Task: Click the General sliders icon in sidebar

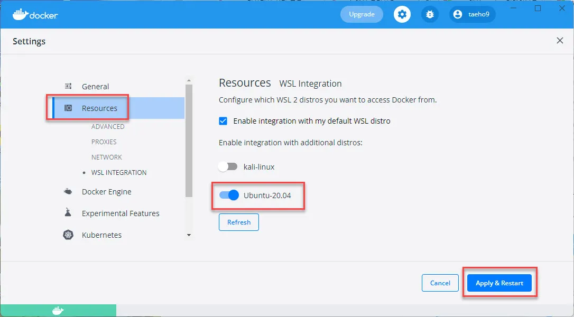Action: tap(68, 86)
